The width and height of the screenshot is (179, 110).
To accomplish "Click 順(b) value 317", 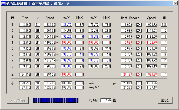I will (x=107, y=48).
